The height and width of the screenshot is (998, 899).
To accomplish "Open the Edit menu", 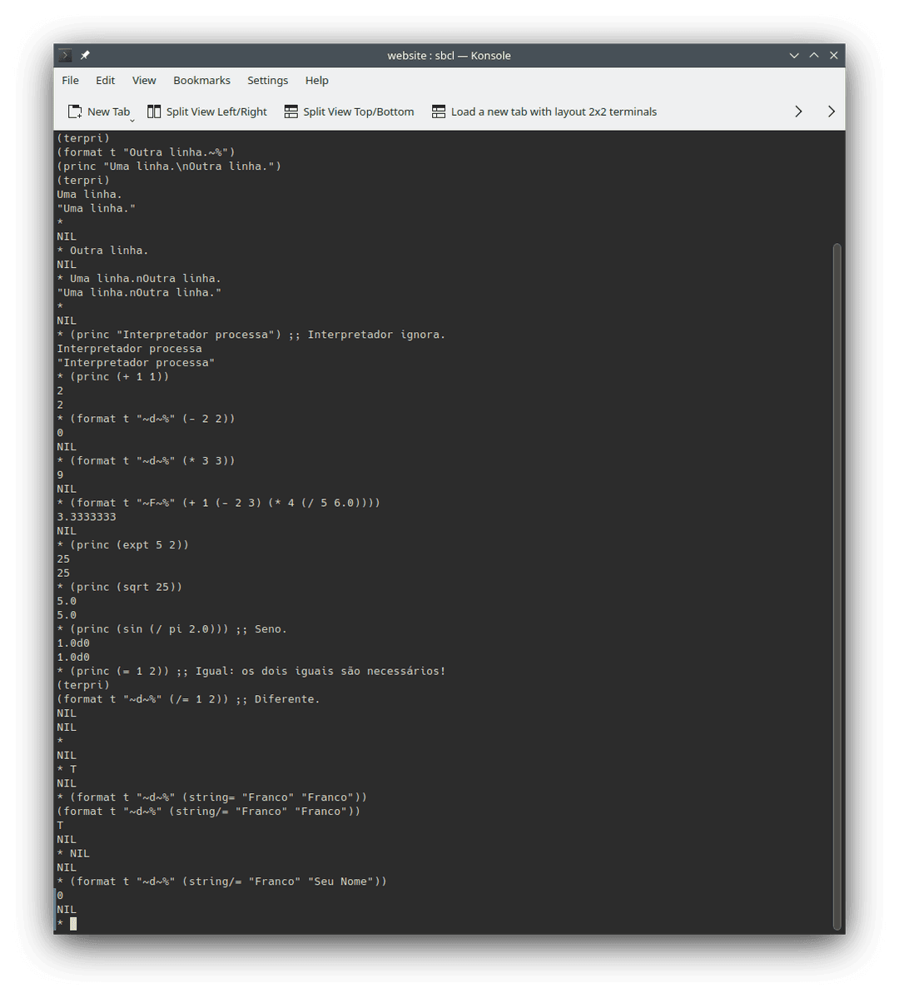I will (105, 80).
